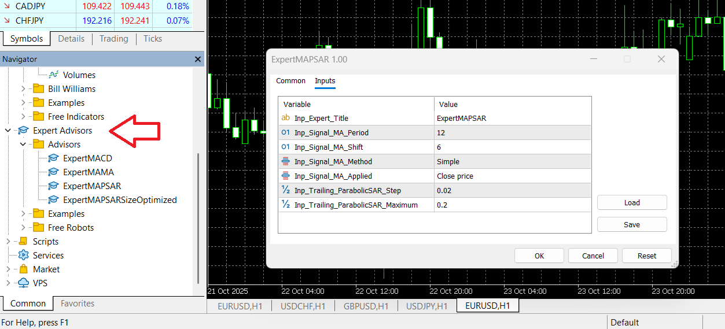Open the Symbols tab

click(27, 39)
